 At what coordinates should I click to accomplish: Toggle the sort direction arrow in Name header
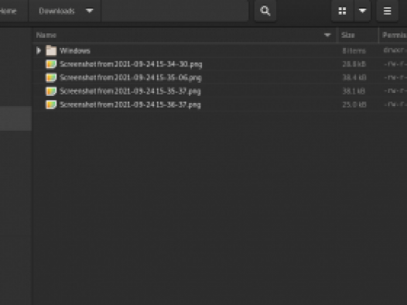coord(327,35)
